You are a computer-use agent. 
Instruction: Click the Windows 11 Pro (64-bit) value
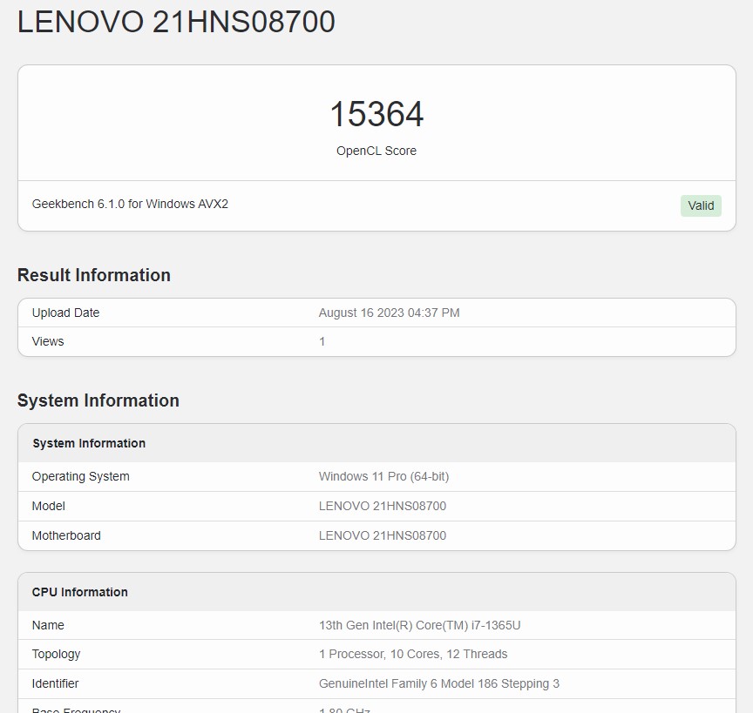coord(383,476)
